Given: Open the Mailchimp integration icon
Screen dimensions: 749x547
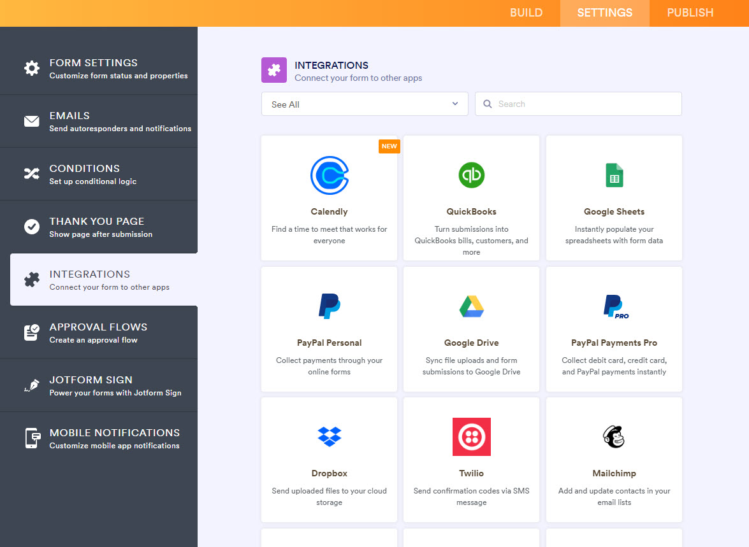Looking at the screenshot, I should pos(614,437).
